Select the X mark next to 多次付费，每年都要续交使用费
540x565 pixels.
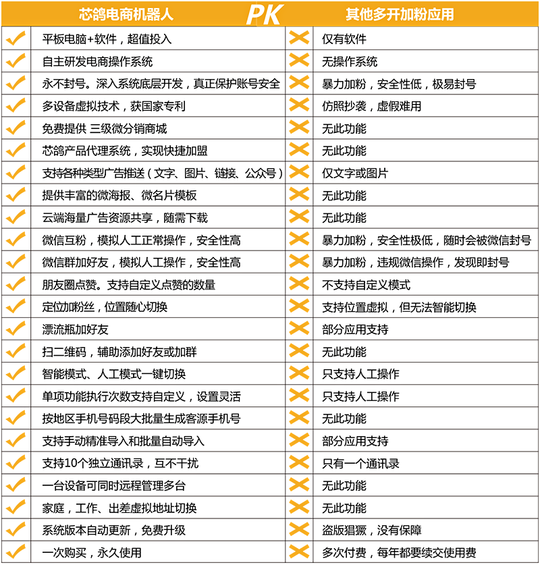tap(299, 551)
